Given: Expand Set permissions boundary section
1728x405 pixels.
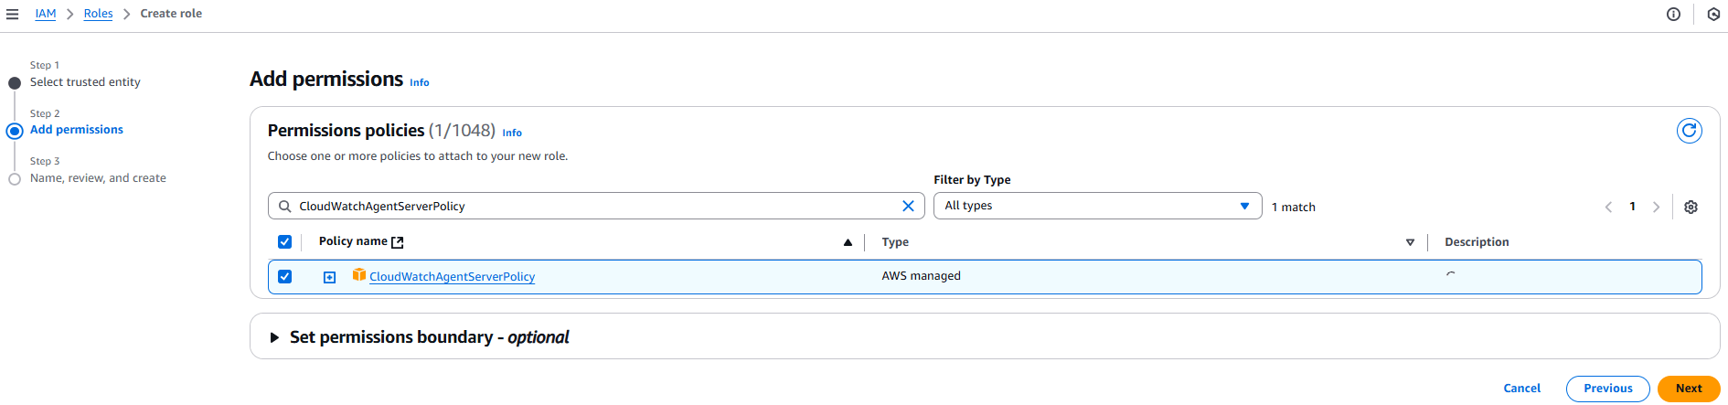Looking at the screenshot, I should pyautogui.click(x=273, y=337).
